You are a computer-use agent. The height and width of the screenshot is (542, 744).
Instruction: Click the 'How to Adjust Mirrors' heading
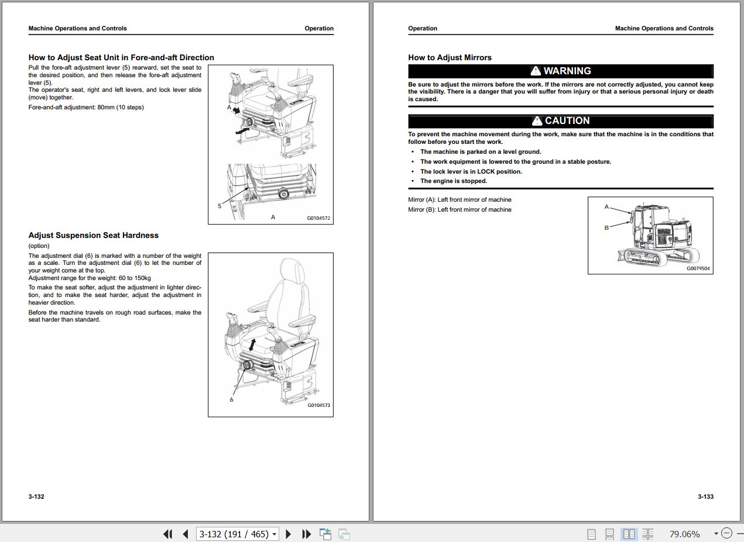(450, 57)
